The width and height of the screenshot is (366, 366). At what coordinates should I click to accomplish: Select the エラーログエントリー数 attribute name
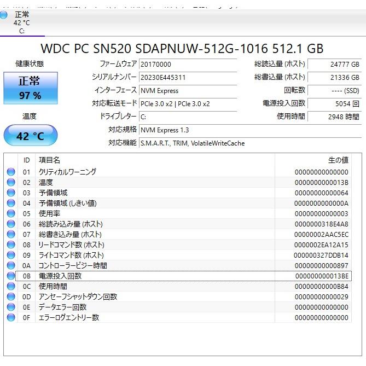pos(69,317)
